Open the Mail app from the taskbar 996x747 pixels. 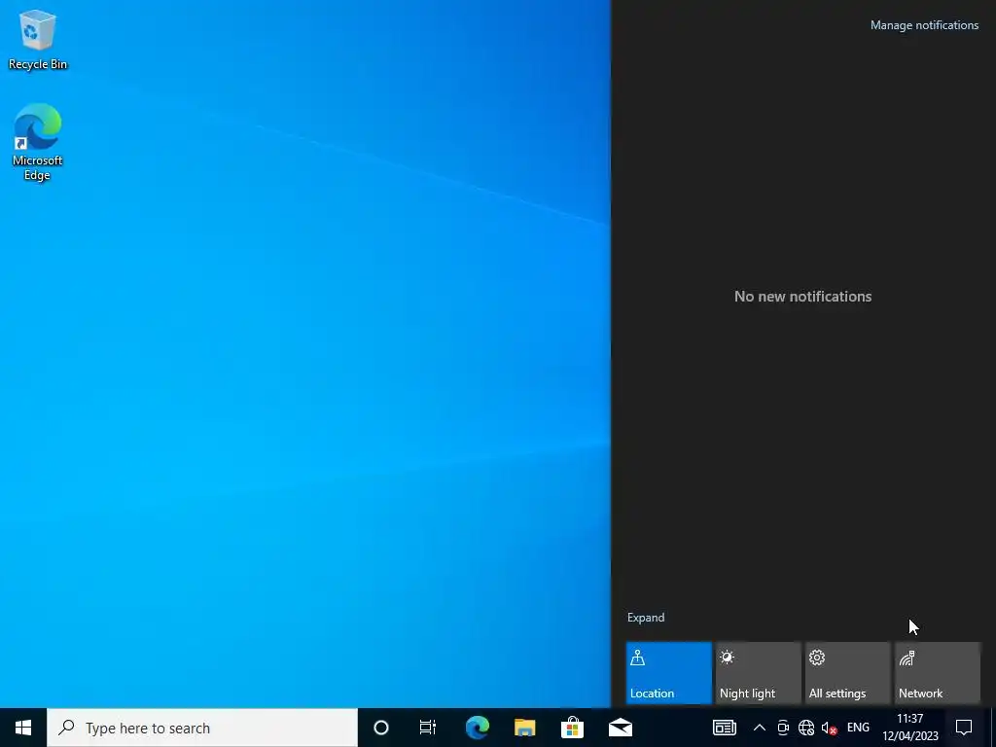(x=620, y=728)
